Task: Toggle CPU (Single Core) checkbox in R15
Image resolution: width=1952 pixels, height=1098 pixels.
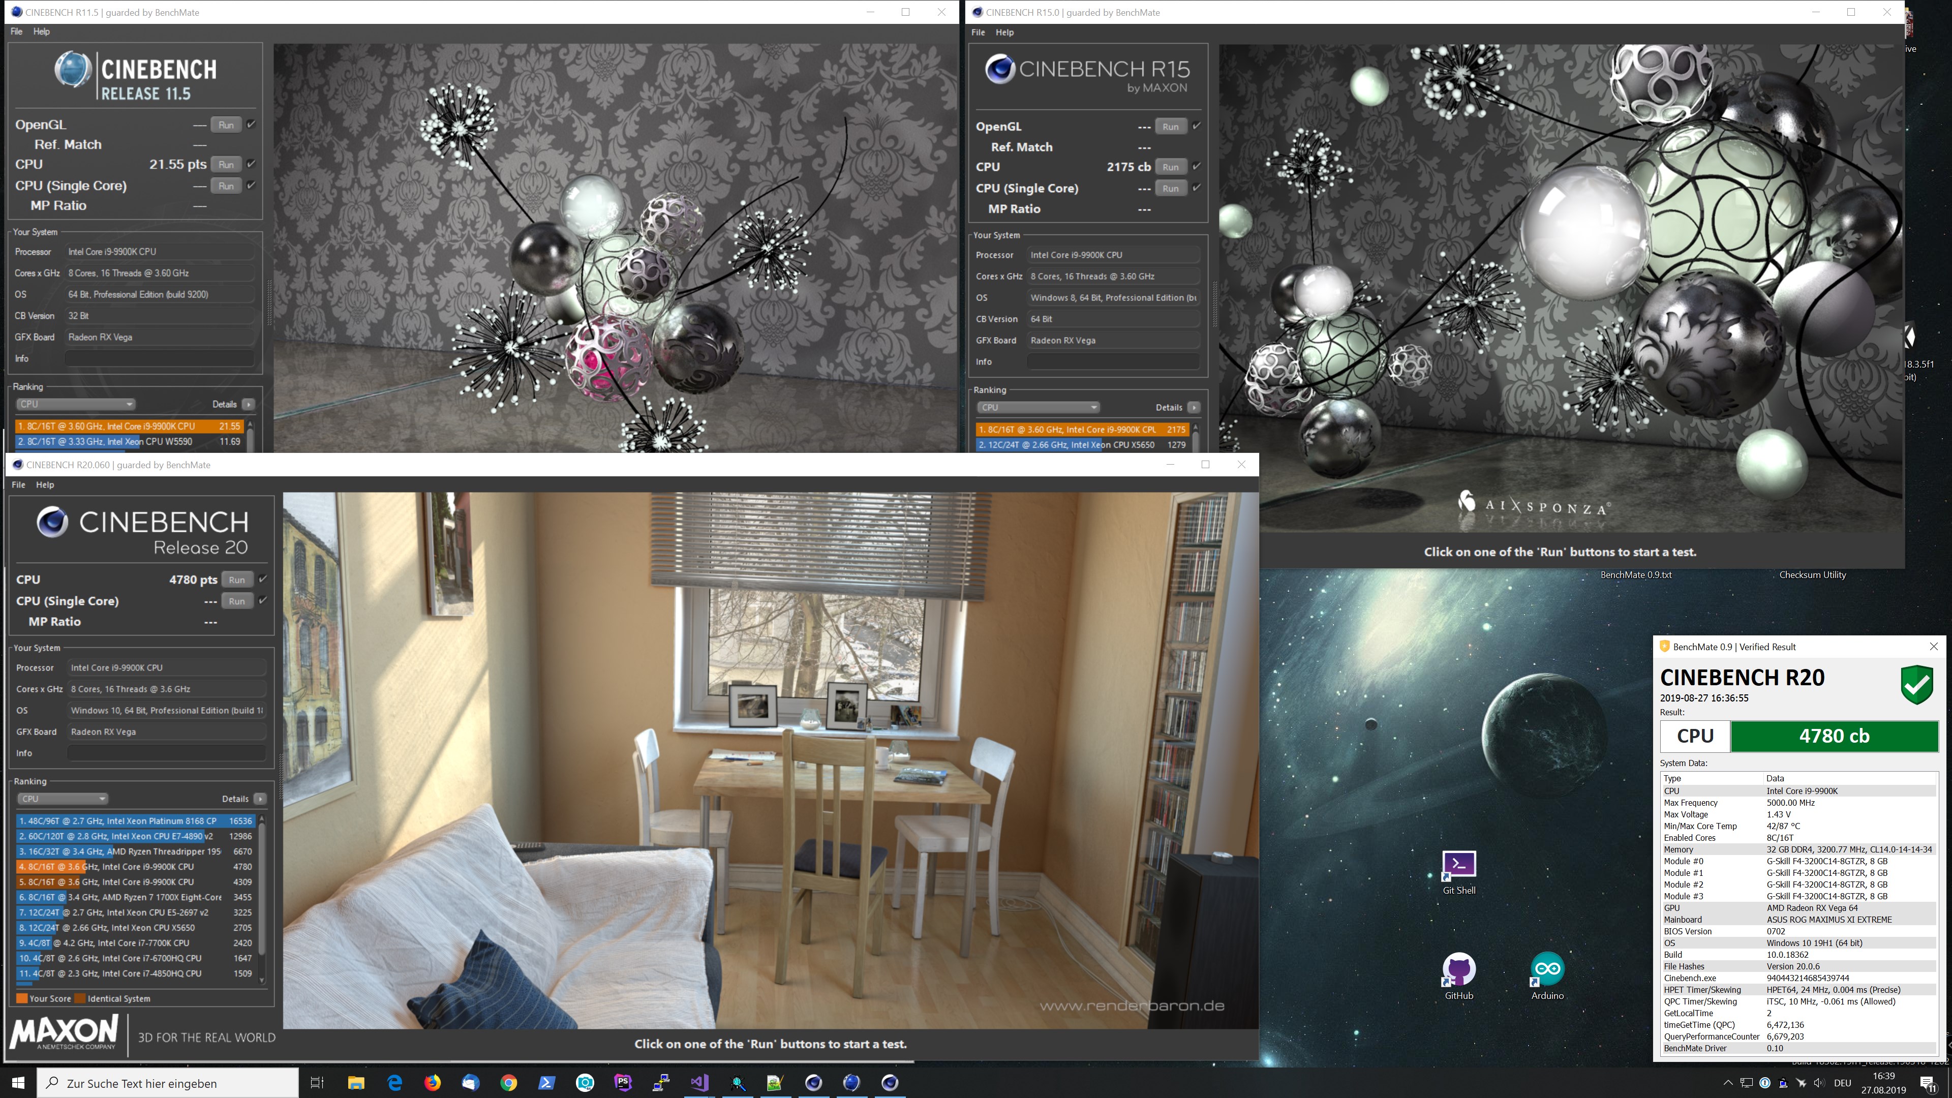Action: point(1196,187)
